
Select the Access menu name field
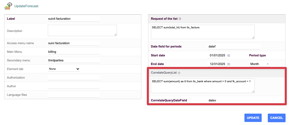pos(74,43)
